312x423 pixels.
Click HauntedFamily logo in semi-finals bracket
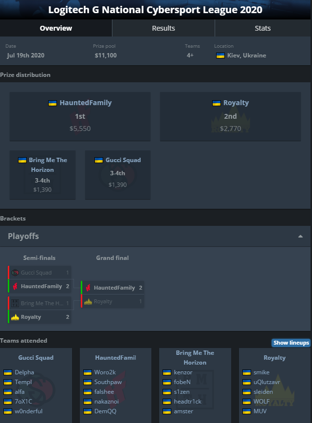point(15,286)
